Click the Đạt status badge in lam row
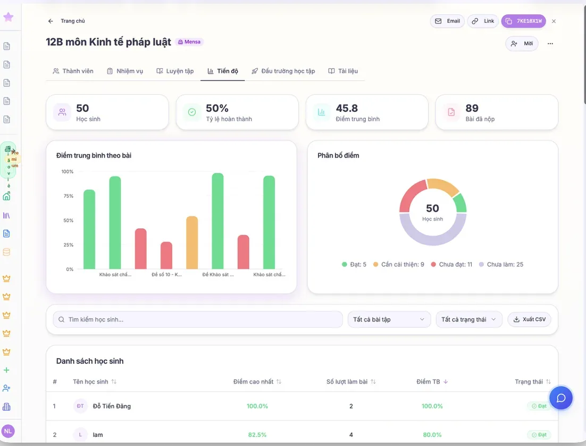 [539, 435]
